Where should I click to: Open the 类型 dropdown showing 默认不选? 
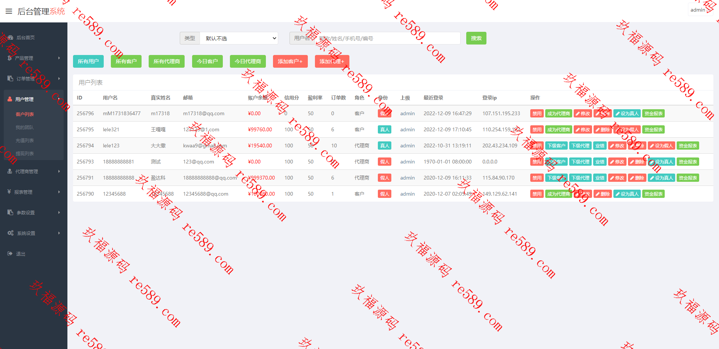click(239, 38)
